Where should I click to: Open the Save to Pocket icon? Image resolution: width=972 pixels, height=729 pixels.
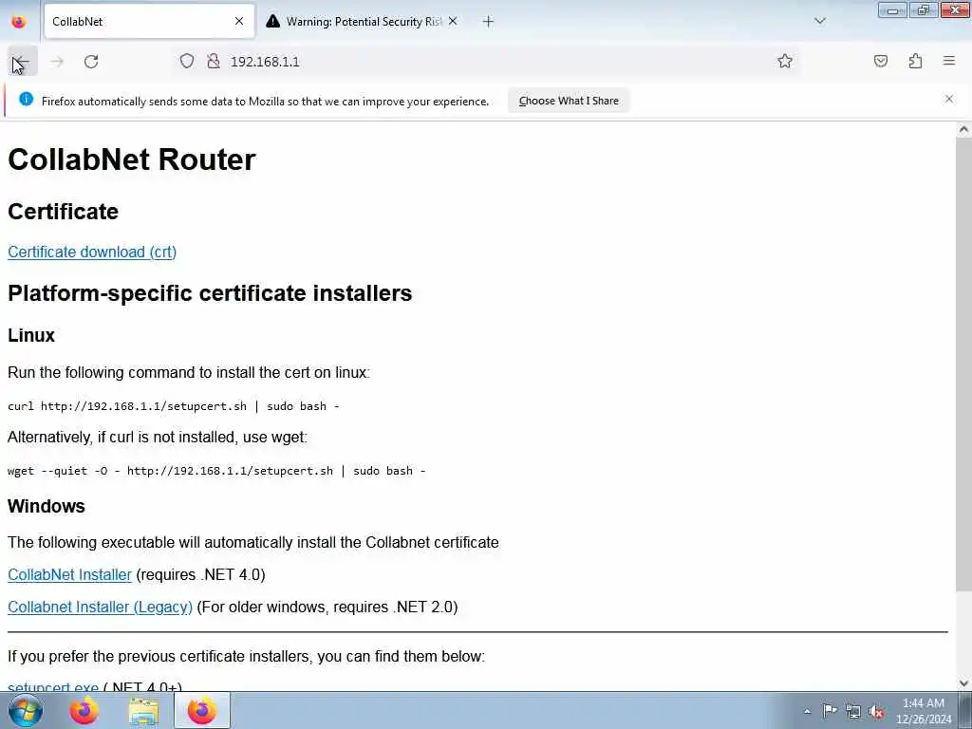pos(880,61)
